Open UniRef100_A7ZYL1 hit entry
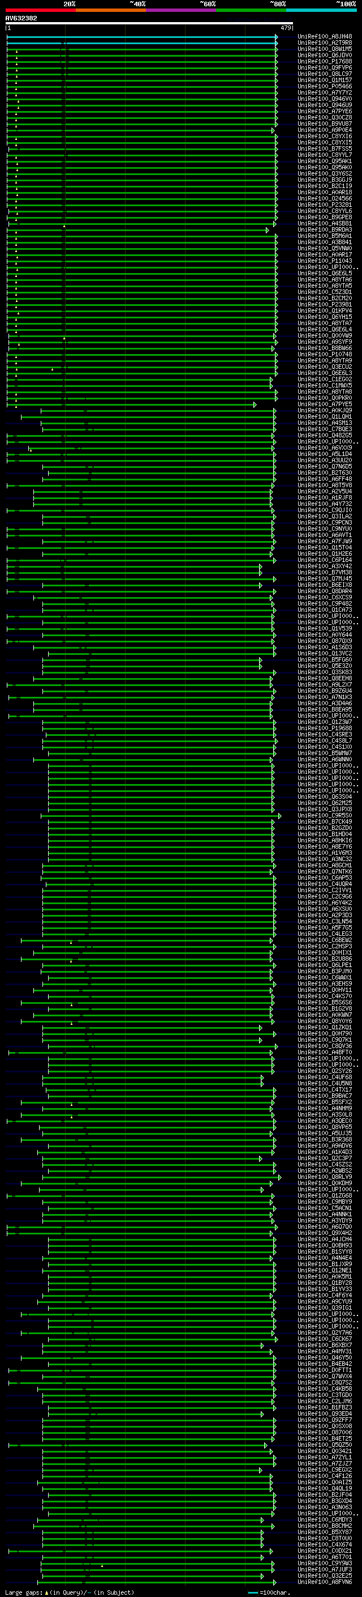Screen dimensions: 362x1597 (x=325, y=1458)
